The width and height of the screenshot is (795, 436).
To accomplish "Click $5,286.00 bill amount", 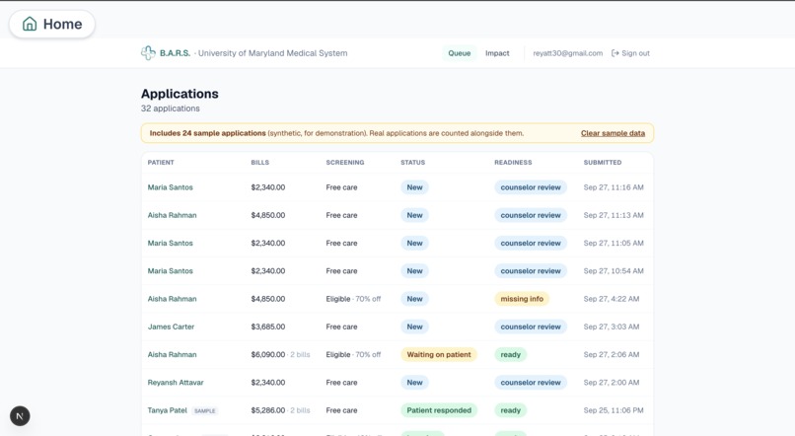I will pos(267,410).
